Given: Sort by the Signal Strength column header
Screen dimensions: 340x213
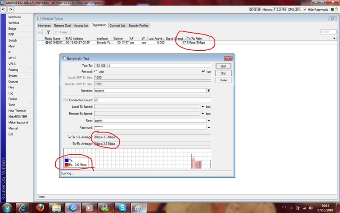Looking at the screenshot, I should click(x=176, y=38).
